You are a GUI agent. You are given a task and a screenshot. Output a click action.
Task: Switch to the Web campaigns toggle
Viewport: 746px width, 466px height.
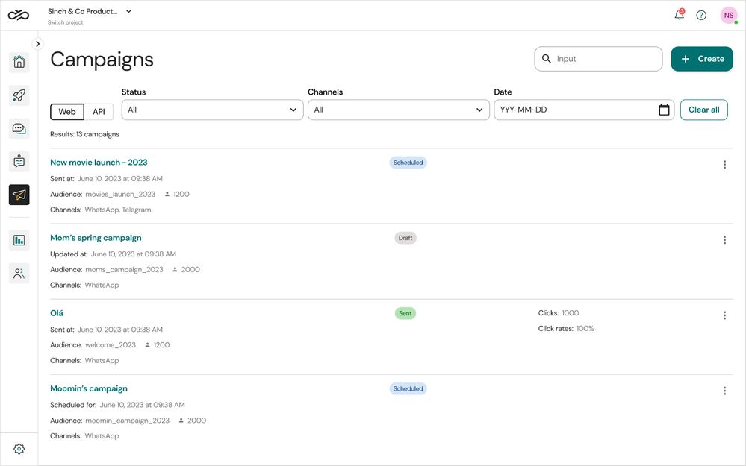pos(67,112)
